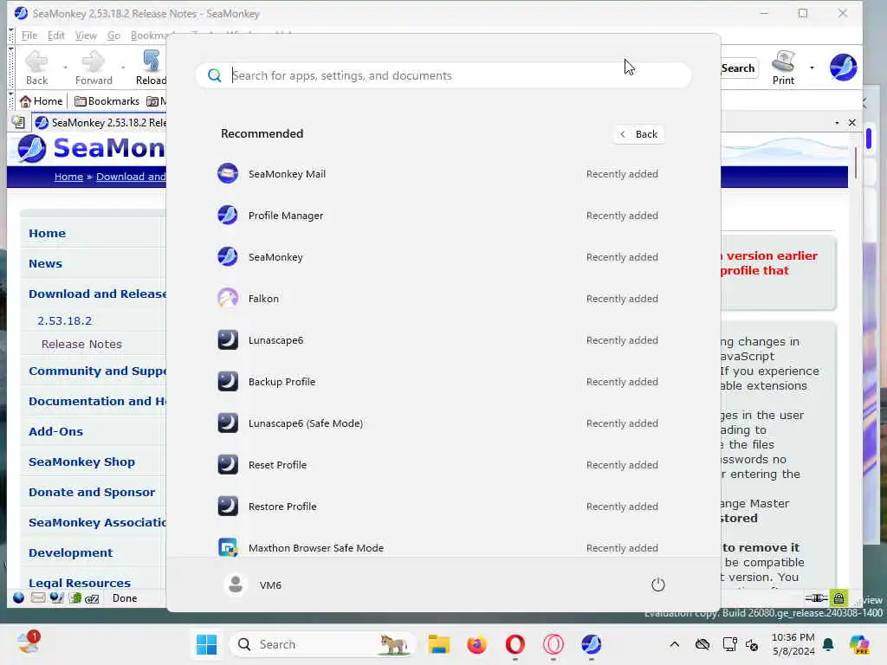887x665 pixels.
Task: Open the Forward button history dropdown arrow
Action: click(x=123, y=68)
